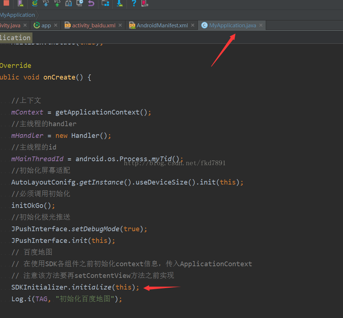Open the activity_baidu.xml tab
343x318 pixels.
(x=93, y=25)
